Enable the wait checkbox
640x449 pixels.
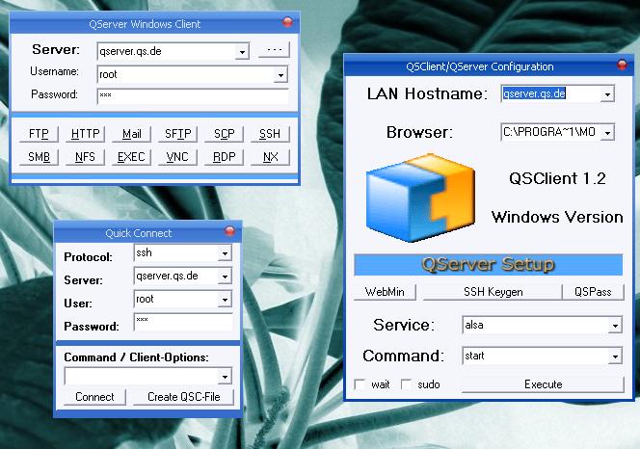[x=360, y=384]
